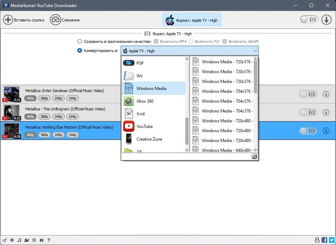Screen dimensions: 336x245
Task: Select Metallica - The Unforgiven title
Action: (x=65, y=109)
